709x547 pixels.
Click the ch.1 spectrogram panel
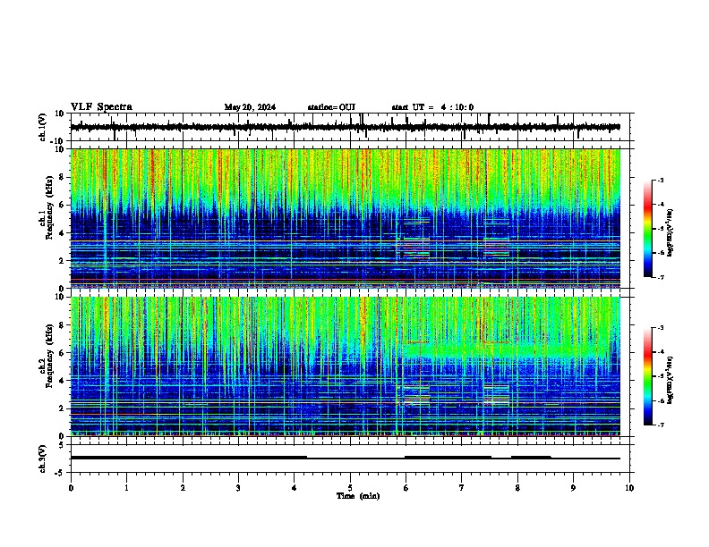click(346, 218)
